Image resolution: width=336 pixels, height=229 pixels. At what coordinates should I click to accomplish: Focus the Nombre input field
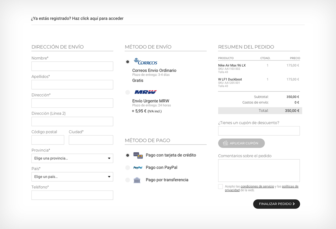coord(72,66)
